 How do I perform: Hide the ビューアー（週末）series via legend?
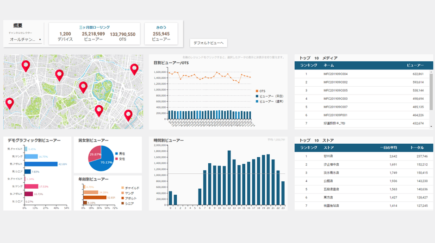pyautogui.click(x=271, y=101)
